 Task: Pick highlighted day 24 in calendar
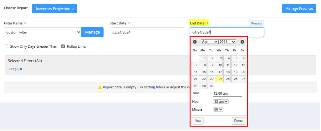tap(219, 79)
